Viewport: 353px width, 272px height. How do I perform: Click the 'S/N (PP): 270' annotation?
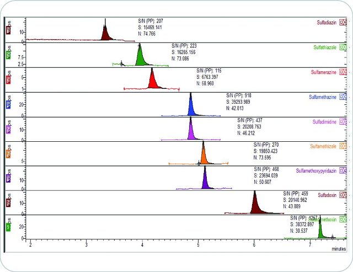(x=266, y=145)
